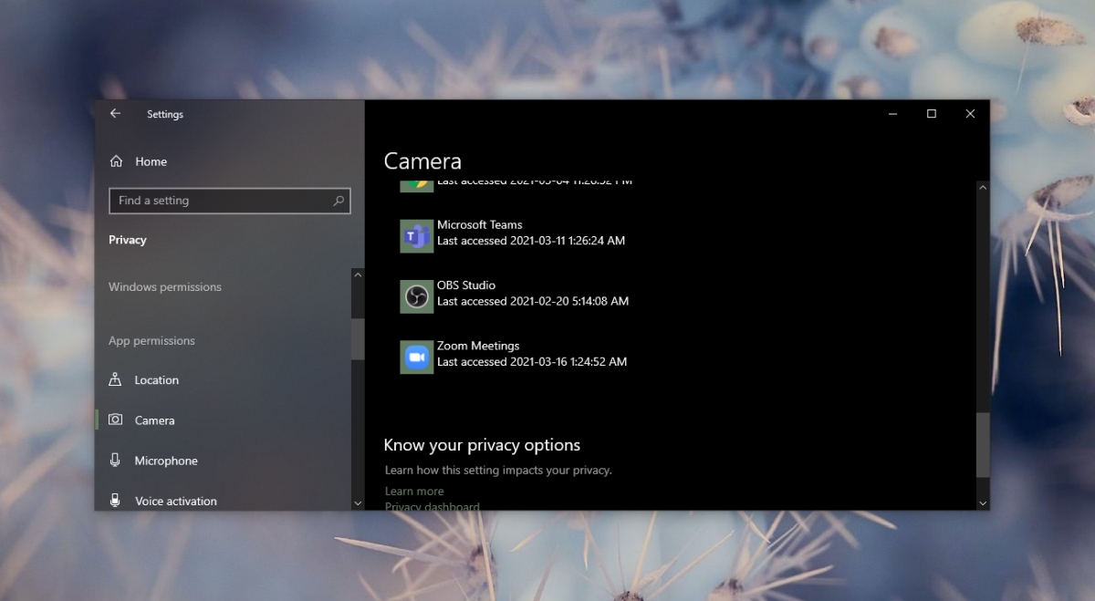The width and height of the screenshot is (1095, 601).
Task: Click main pane scrollbar up arrow
Action: click(983, 187)
